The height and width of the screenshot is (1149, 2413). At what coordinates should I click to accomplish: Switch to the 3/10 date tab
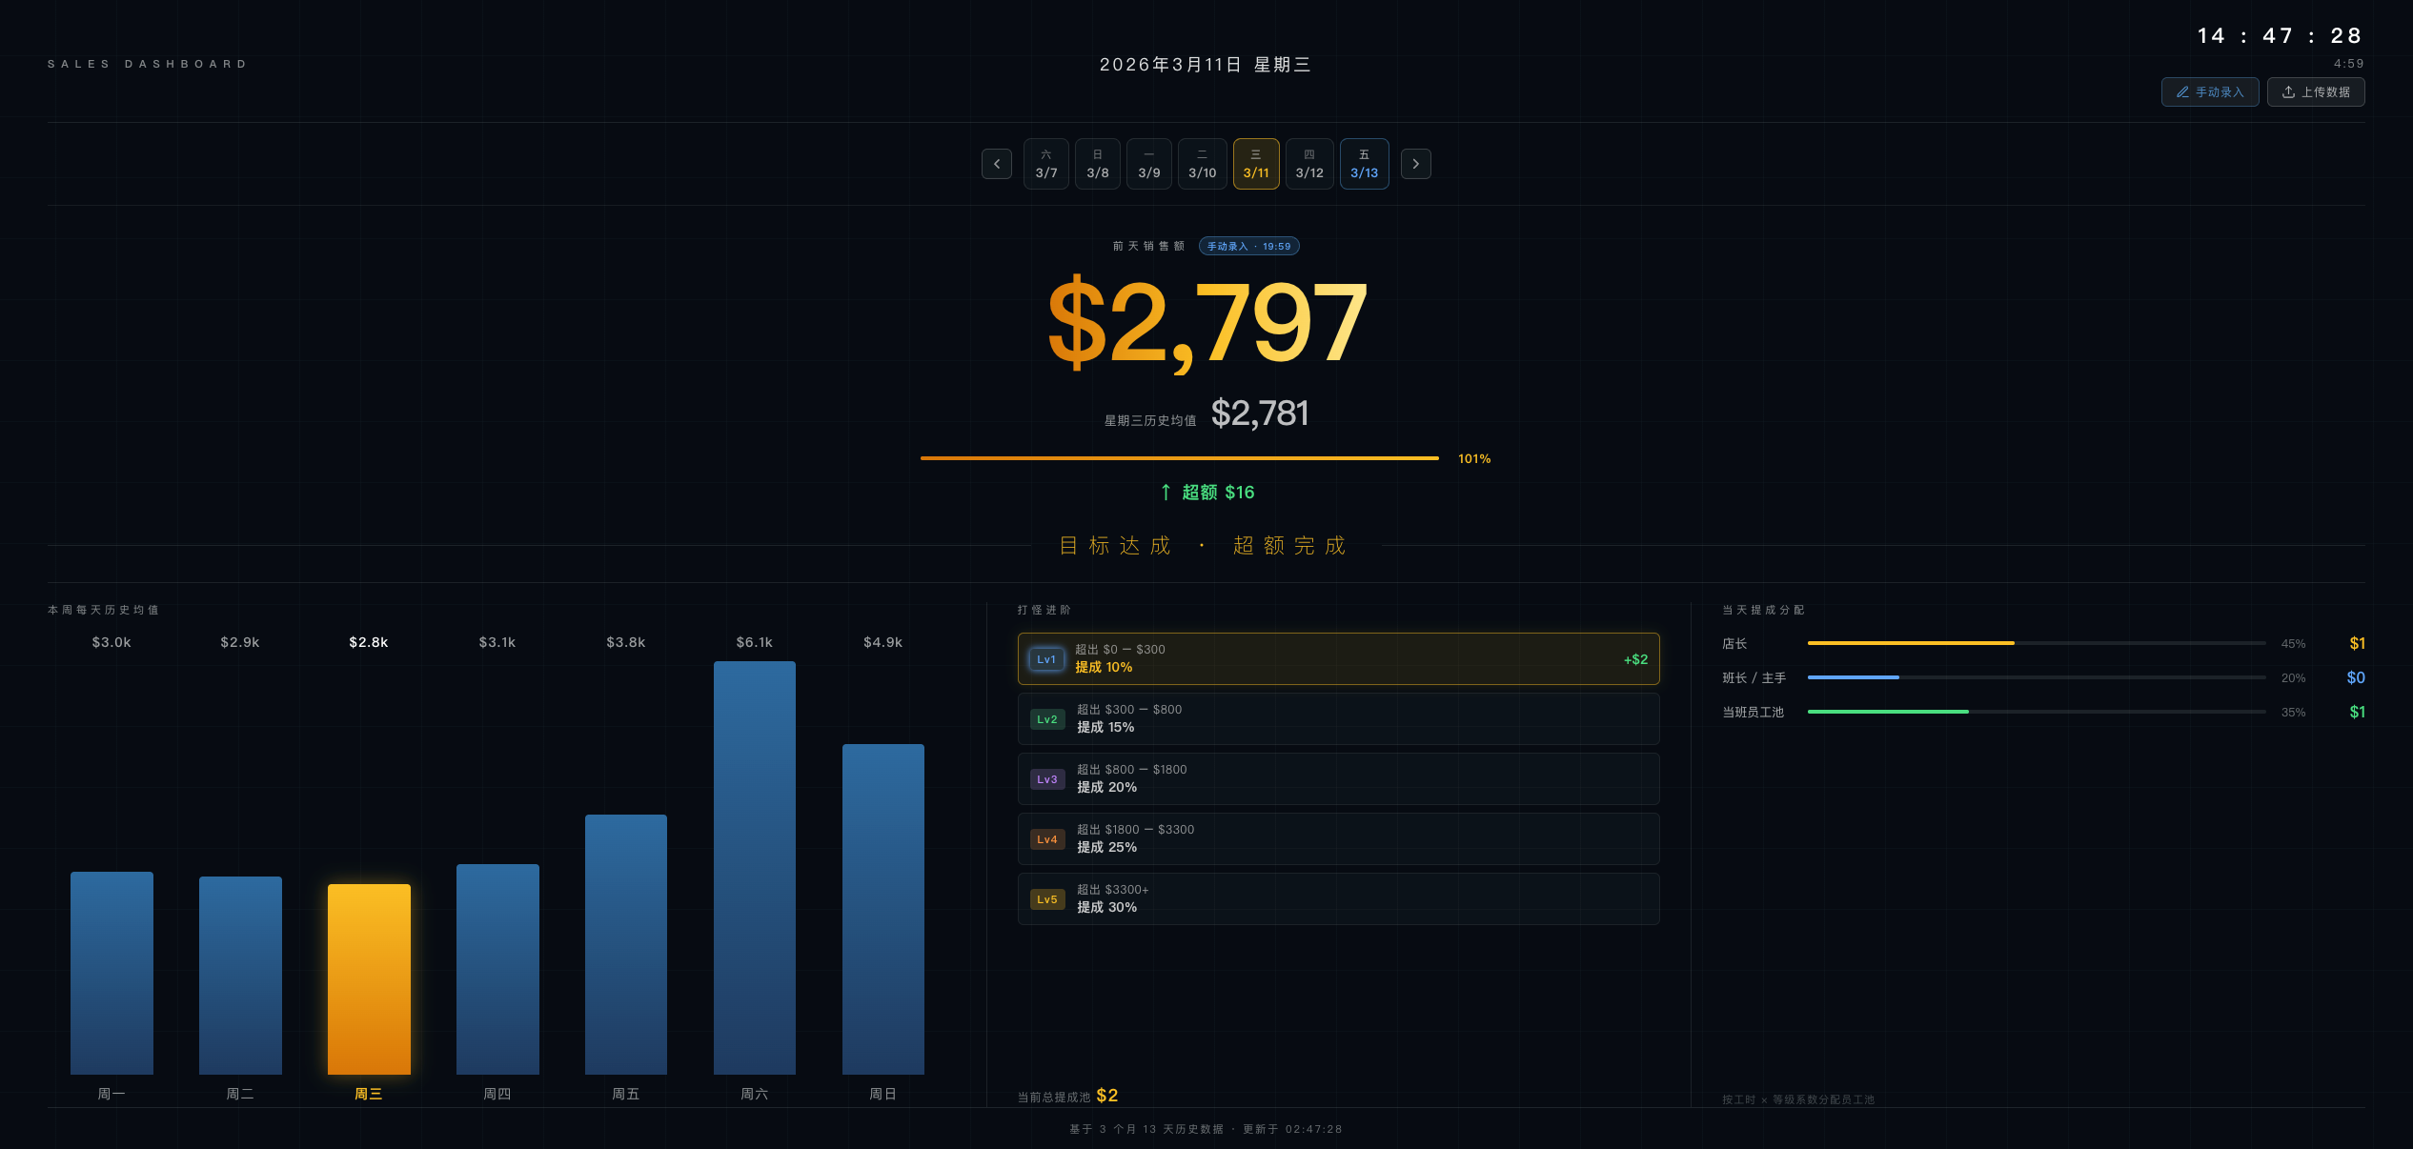tap(1202, 163)
